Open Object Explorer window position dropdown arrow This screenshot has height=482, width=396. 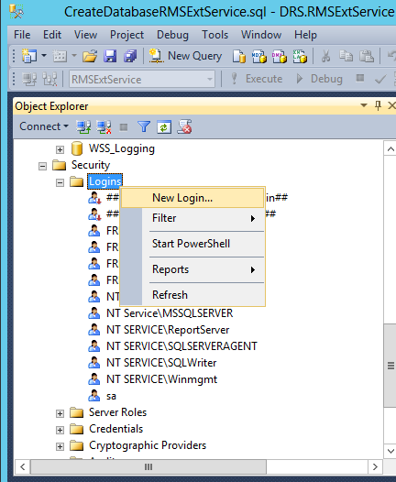[364, 105]
